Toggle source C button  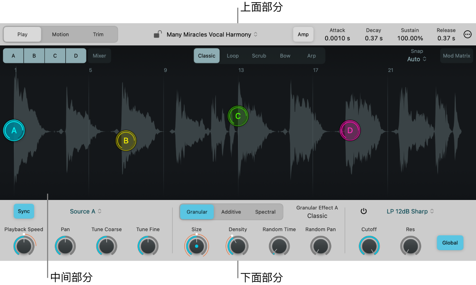click(55, 56)
